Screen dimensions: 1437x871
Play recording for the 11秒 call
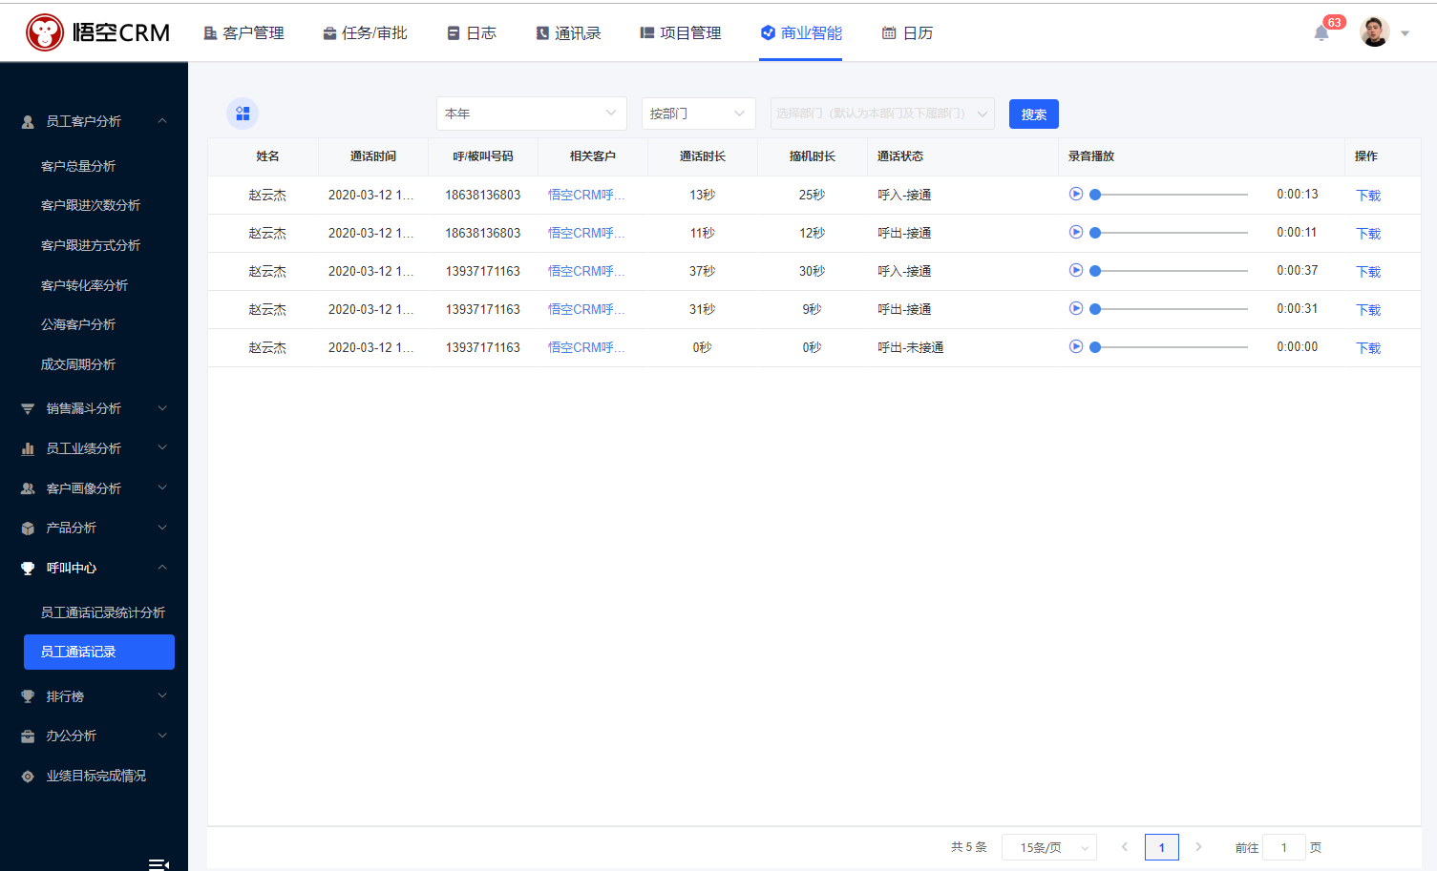tap(1076, 232)
